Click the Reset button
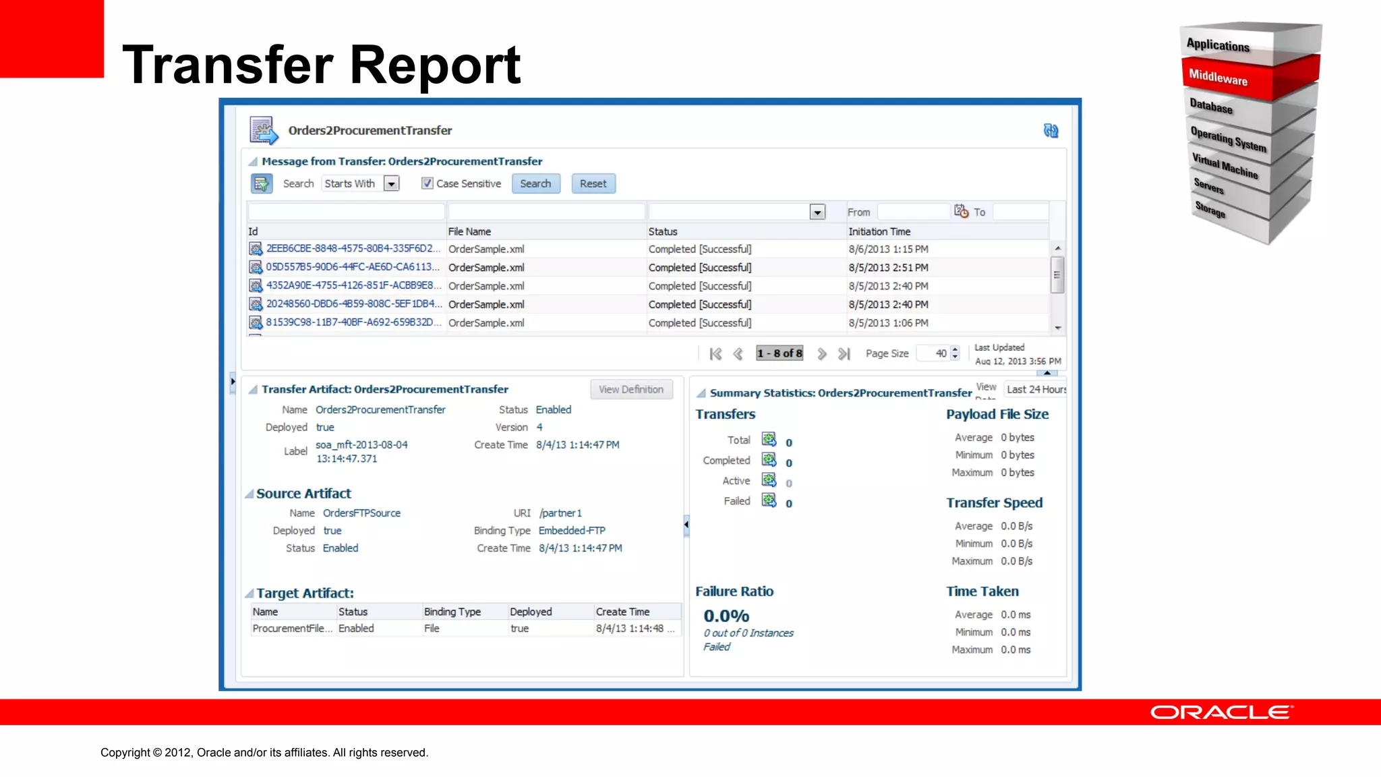The height and width of the screenshot is (777, 1381). (x=593, y=183)
